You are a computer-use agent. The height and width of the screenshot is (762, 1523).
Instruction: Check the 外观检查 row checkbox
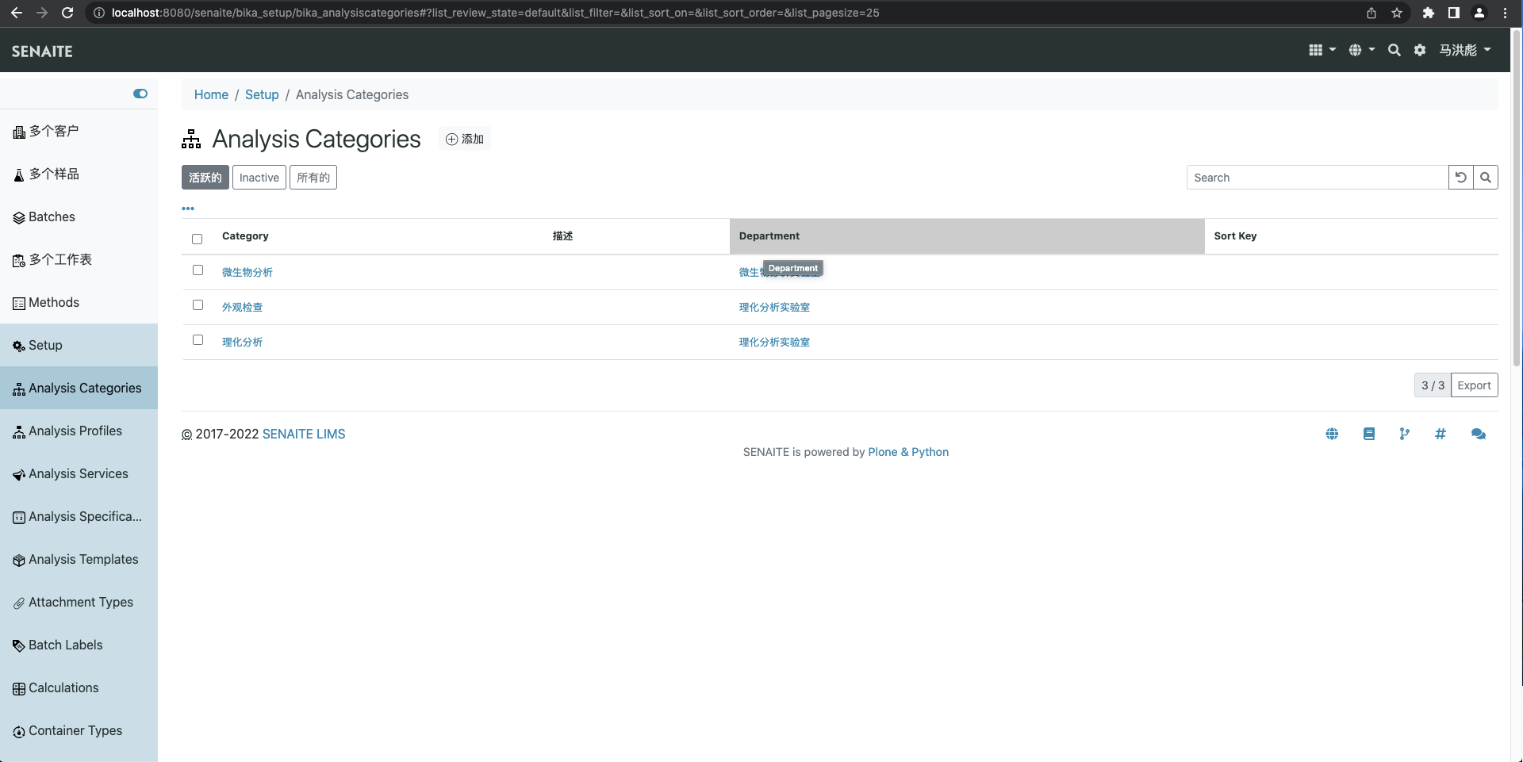pyautogui.click(x=198, y=305)
